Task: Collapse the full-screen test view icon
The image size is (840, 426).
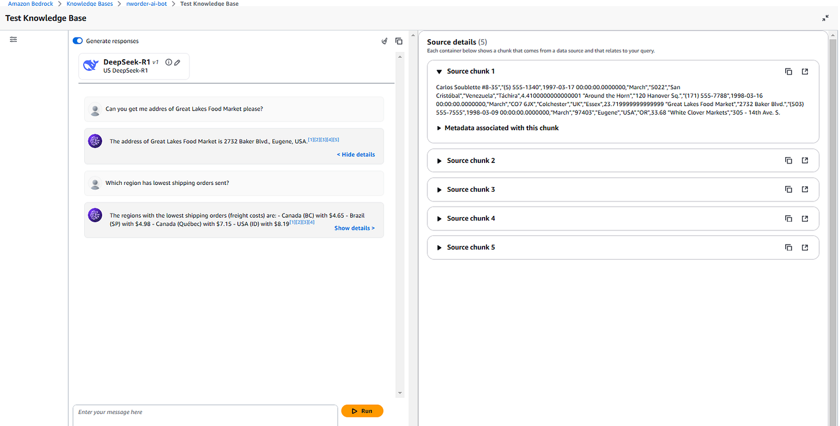Action: click(826, 18)
